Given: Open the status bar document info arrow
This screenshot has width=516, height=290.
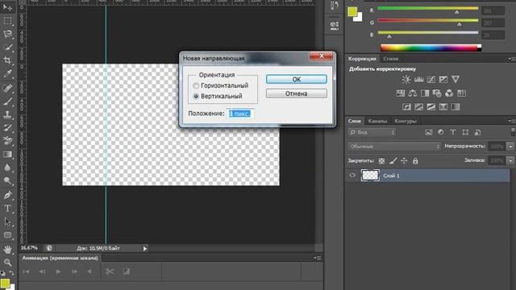Looking at the screenshot, I should [x=145, y=249].
